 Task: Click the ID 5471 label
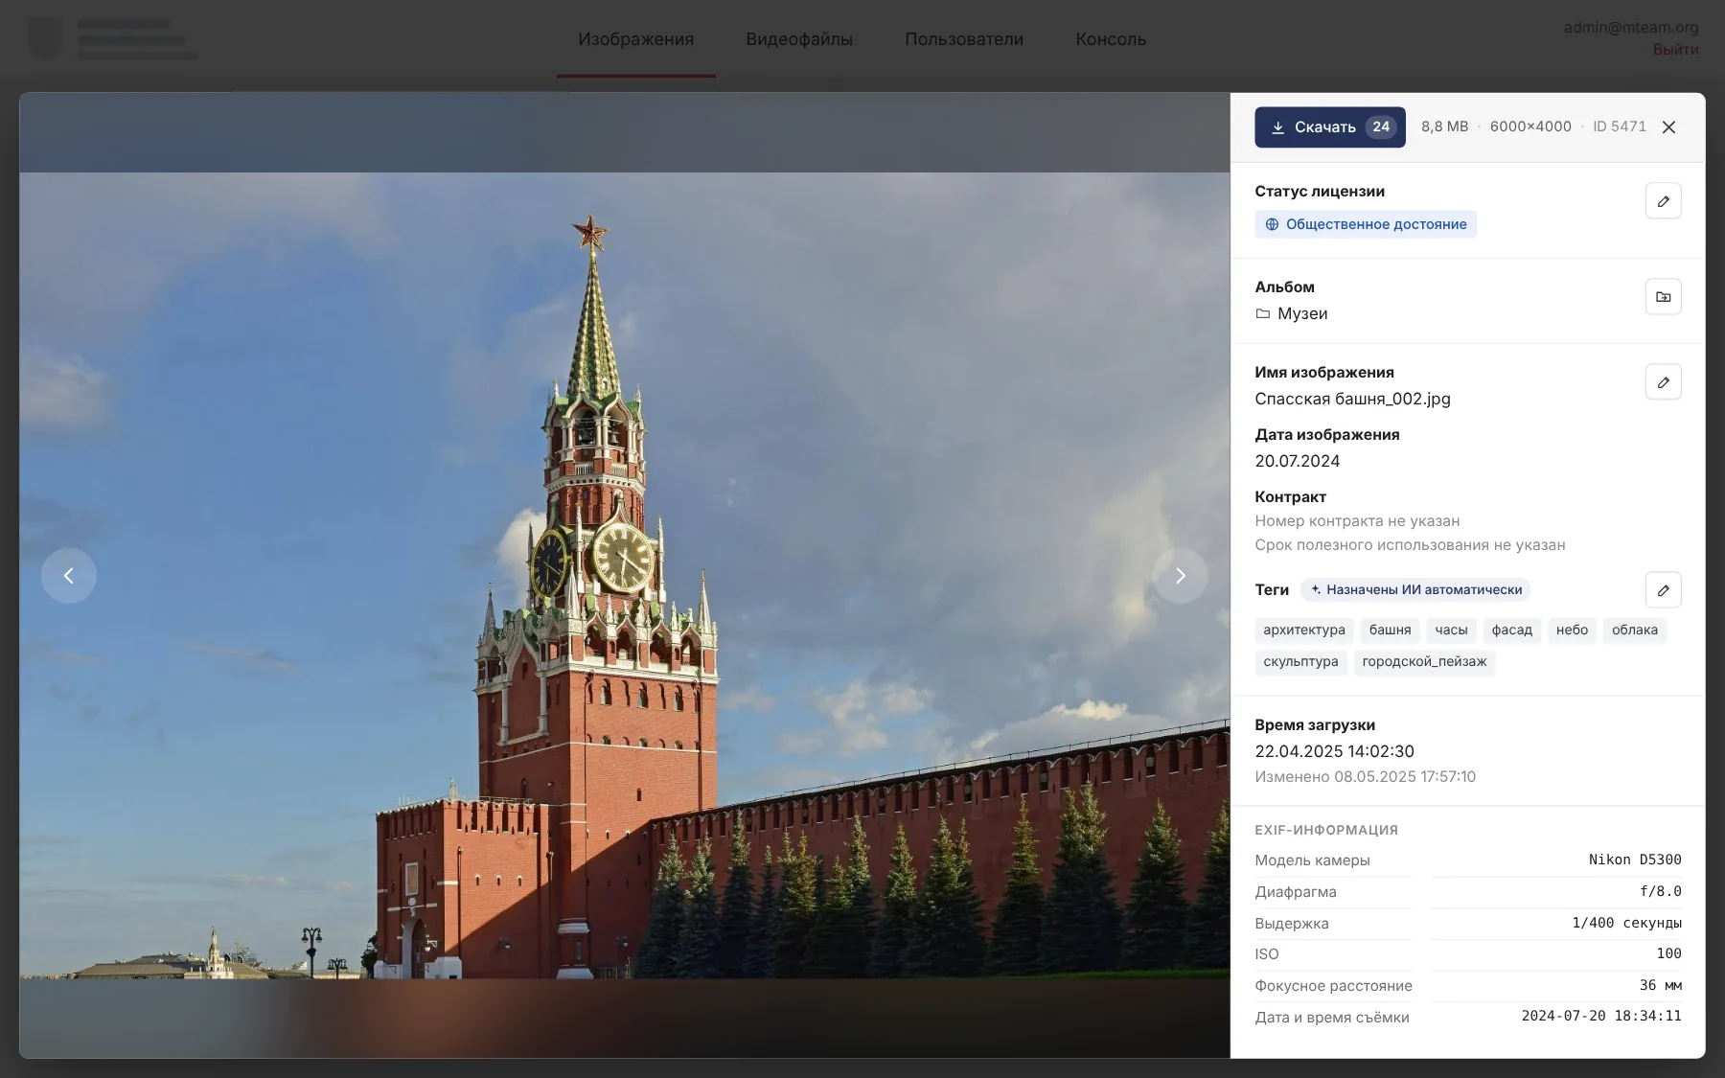(1620, 127)
